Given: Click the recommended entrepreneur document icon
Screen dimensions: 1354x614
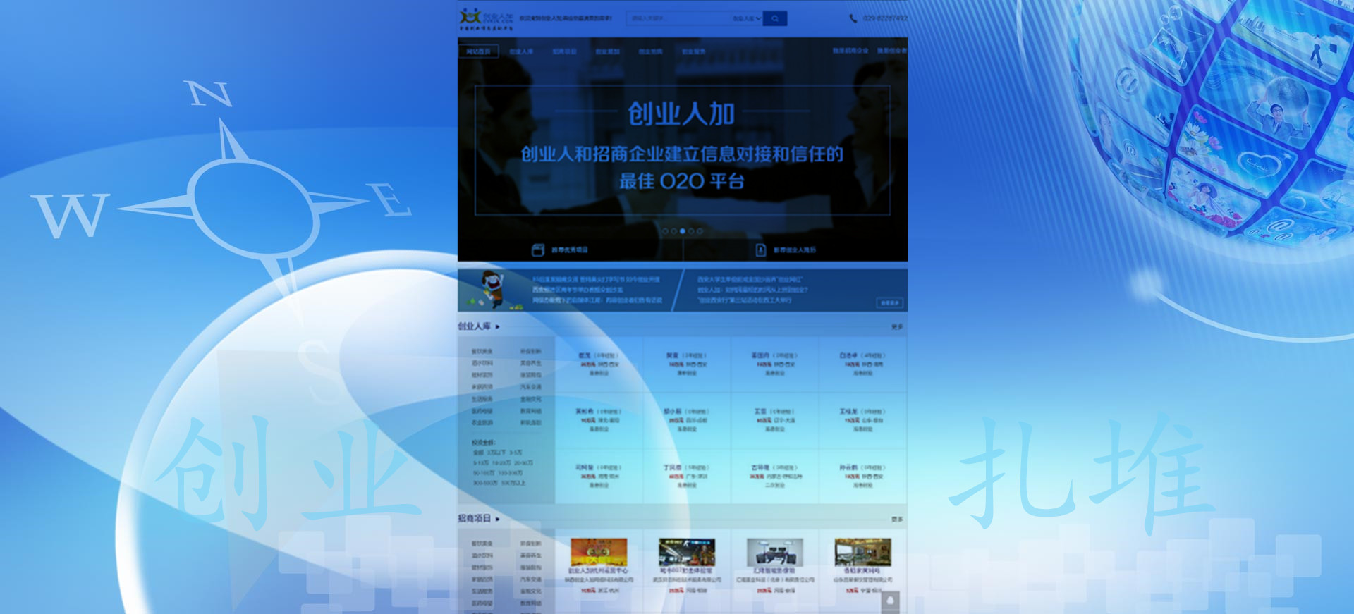Looking at the screenshot, I should [761, 250].
